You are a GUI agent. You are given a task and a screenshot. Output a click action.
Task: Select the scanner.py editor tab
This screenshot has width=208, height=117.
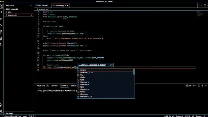(60, 6)
